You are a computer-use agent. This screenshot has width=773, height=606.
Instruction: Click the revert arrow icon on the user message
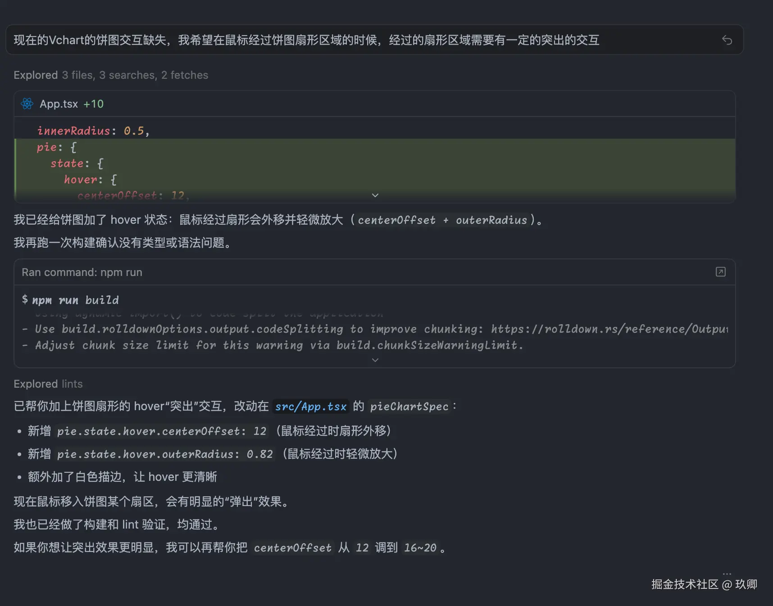point(727,40)
